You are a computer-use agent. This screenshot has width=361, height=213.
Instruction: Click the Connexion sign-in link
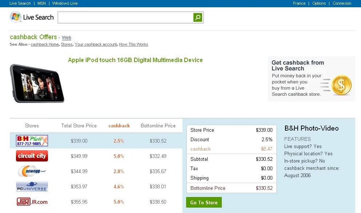pos(342,3)
